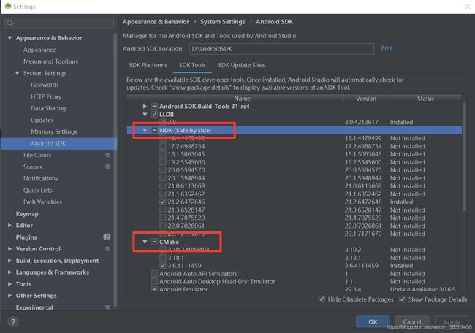The height and width of the screenshot is (333, 475).
Task: Expand the Tools section
Action: [x=9, y=284]
